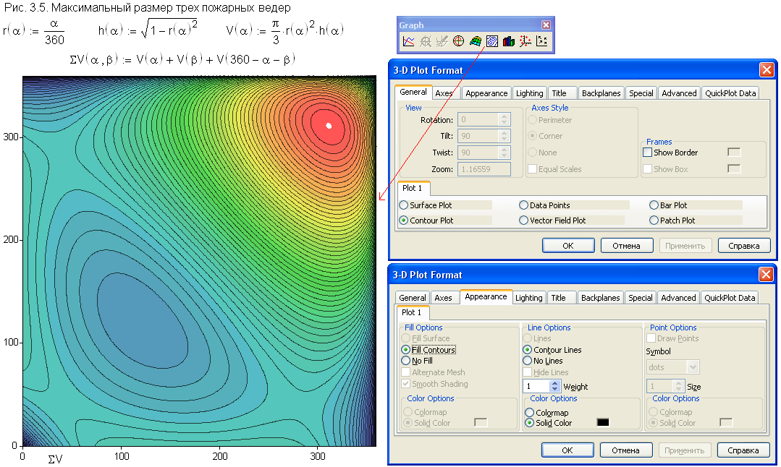Select the Fill Contours option
Screen dimensions: 781x467
pos(405,350)
